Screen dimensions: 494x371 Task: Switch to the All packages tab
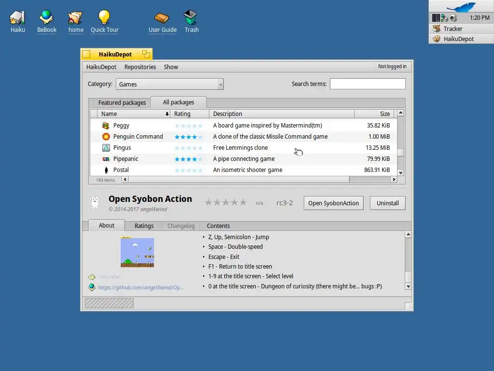tap(178, 102)
